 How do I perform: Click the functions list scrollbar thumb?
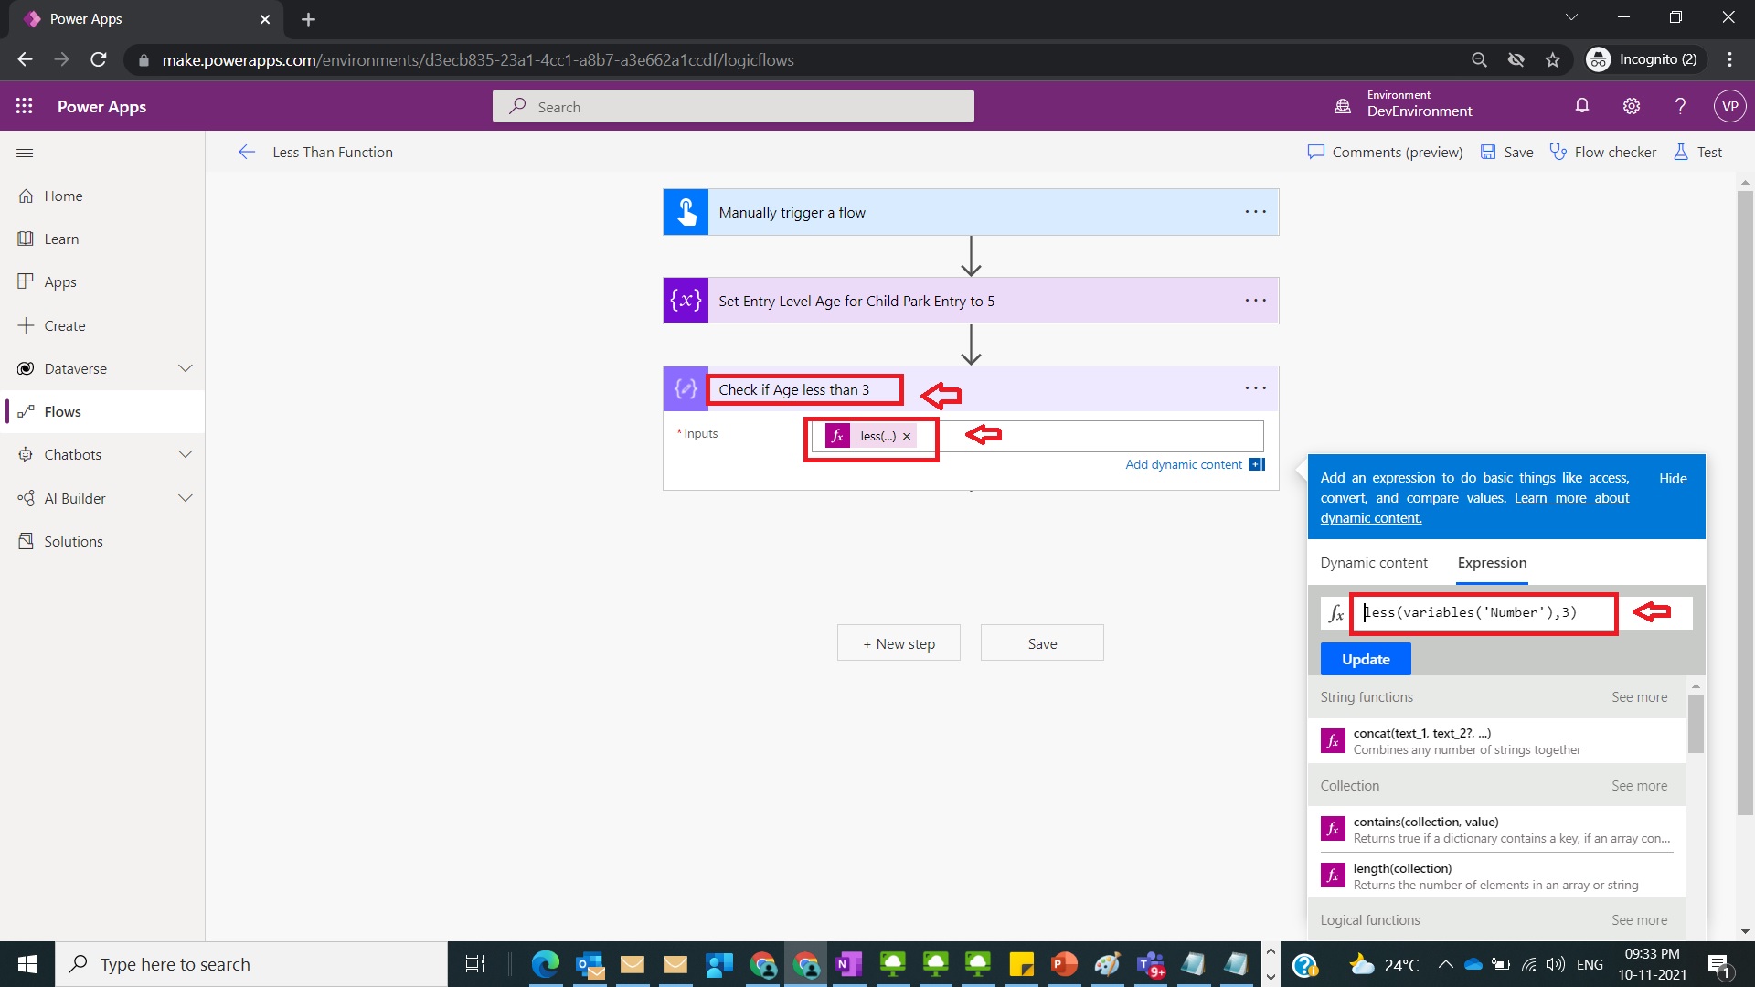coord(1696,724)
